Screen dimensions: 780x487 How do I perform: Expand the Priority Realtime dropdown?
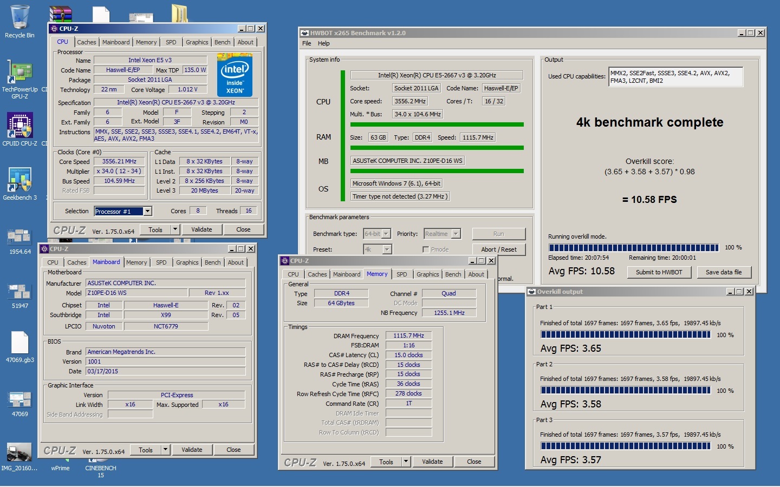coord(456,234)
